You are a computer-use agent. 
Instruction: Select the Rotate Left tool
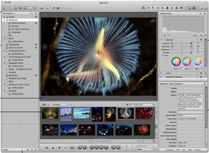(148, 8)
